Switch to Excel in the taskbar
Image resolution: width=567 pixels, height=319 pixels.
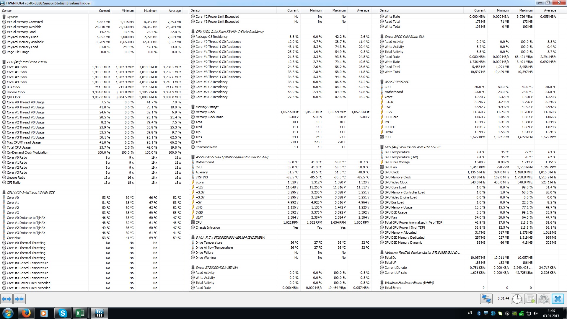80,313
